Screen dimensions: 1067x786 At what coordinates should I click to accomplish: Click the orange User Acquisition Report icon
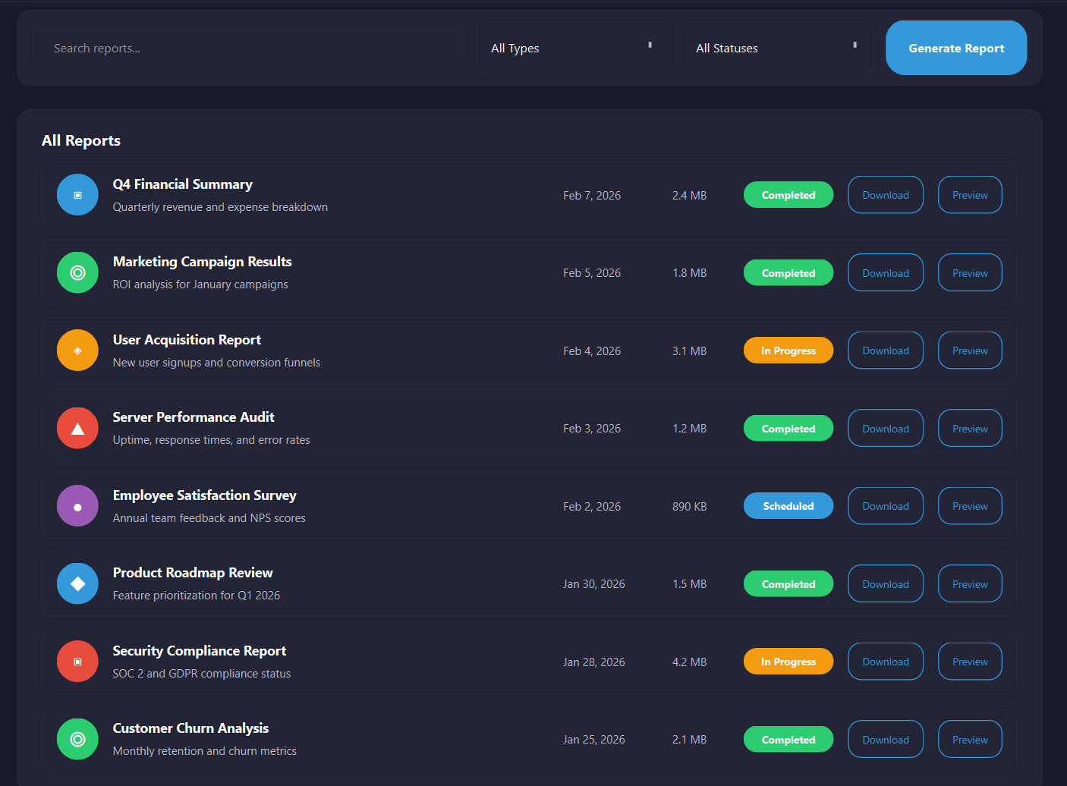pos(77,350)
